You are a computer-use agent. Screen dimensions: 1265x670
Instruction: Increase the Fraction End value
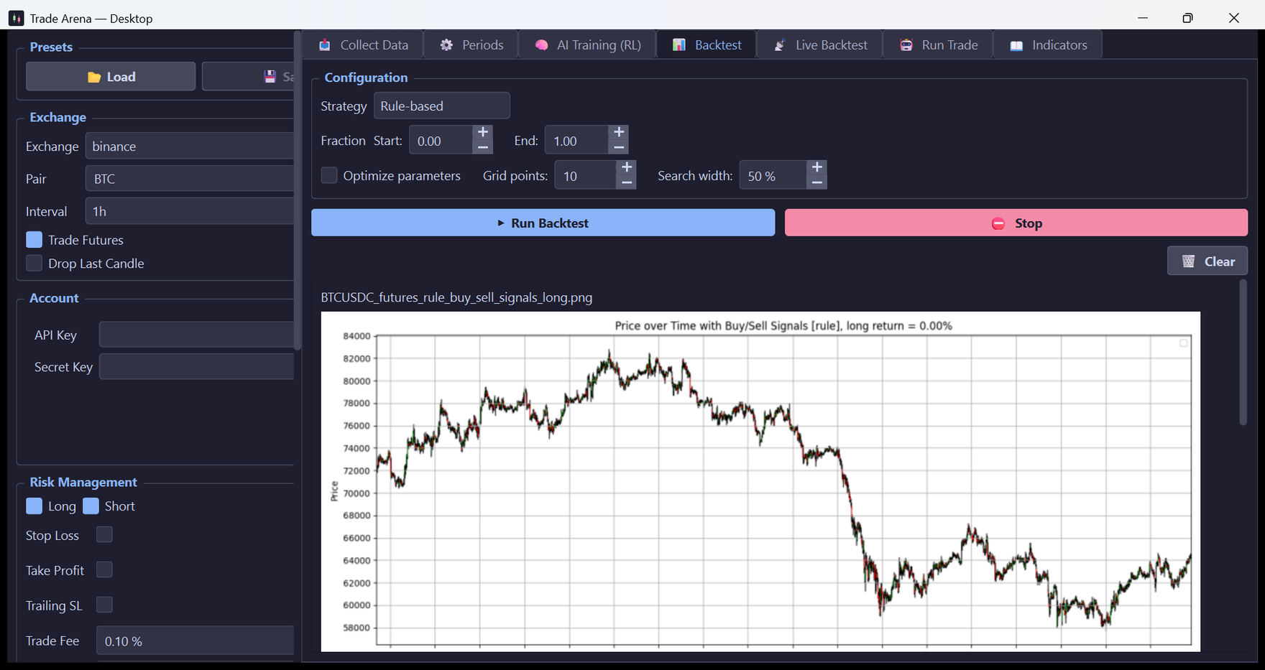pos(619,132)
